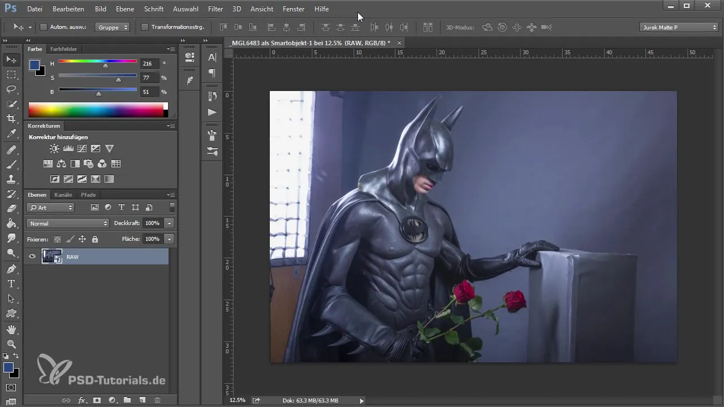Click the H value field 216
The height and width of the screenshot is (407, 724).
(149, 64)
